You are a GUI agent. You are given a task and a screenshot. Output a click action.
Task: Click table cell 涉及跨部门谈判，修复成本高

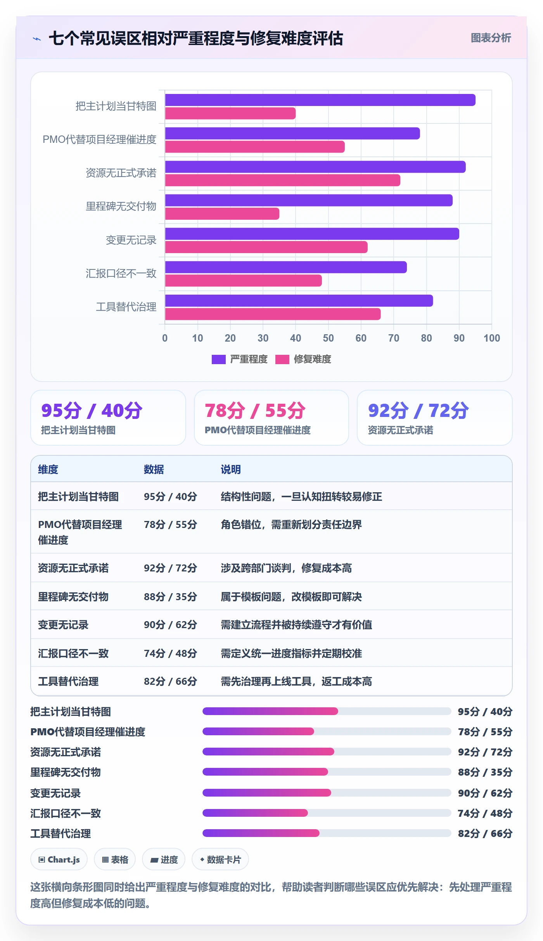(286, 568)
